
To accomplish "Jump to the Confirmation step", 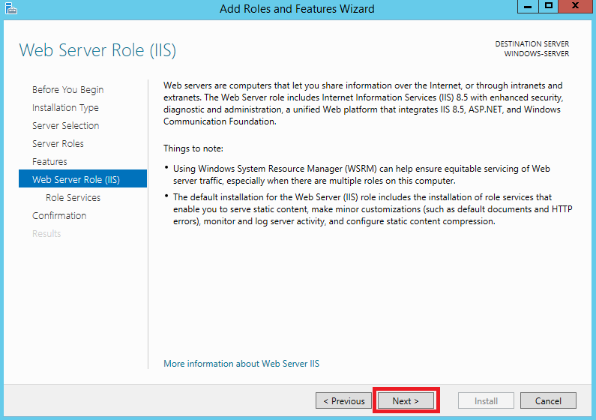I will (59, 215).
